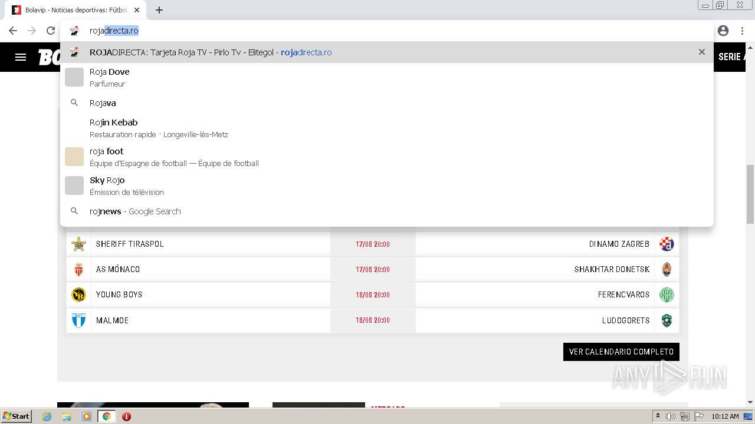Click the SERIE A navigation item
Image resolution: width=755 pixels, height=424 pixels.
[x=731, y=57]
